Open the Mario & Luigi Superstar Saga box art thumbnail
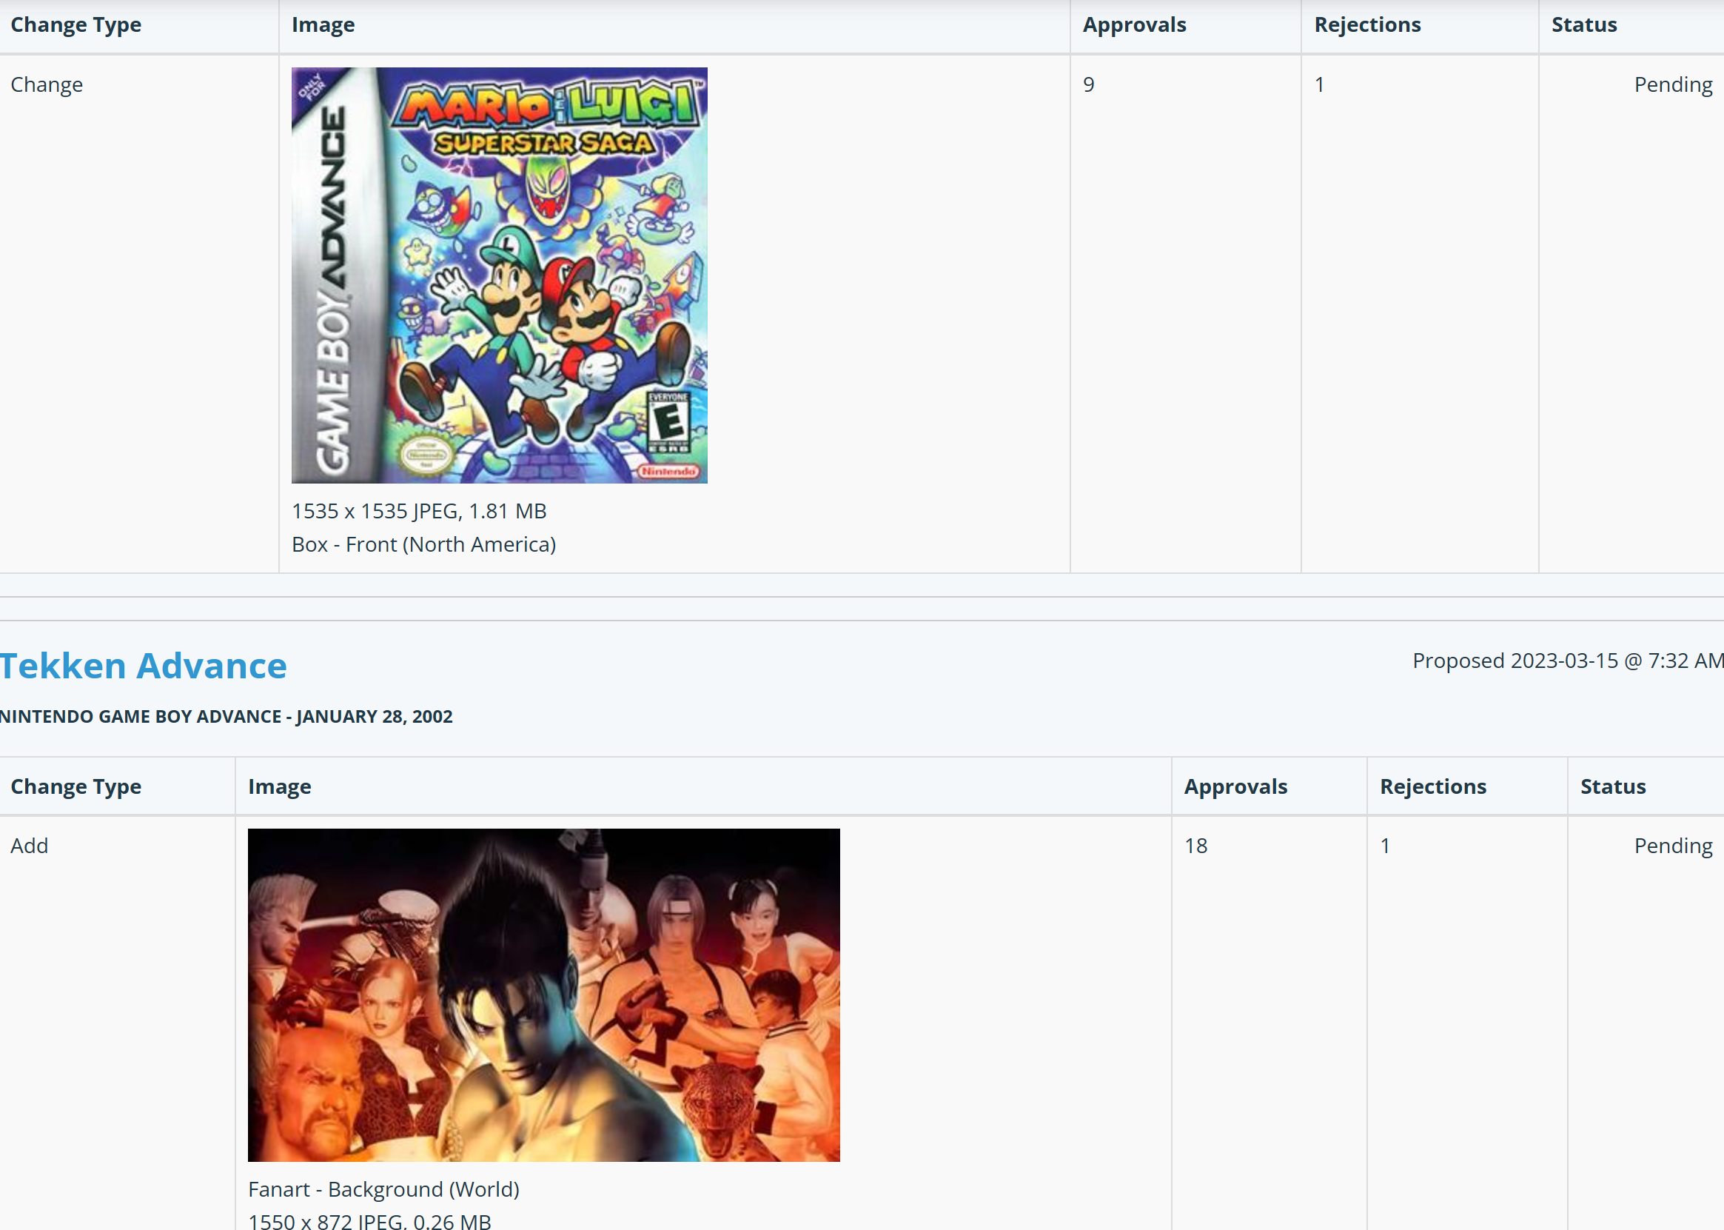This screenshot has height=1230, width=1724. tap(500, 275)
